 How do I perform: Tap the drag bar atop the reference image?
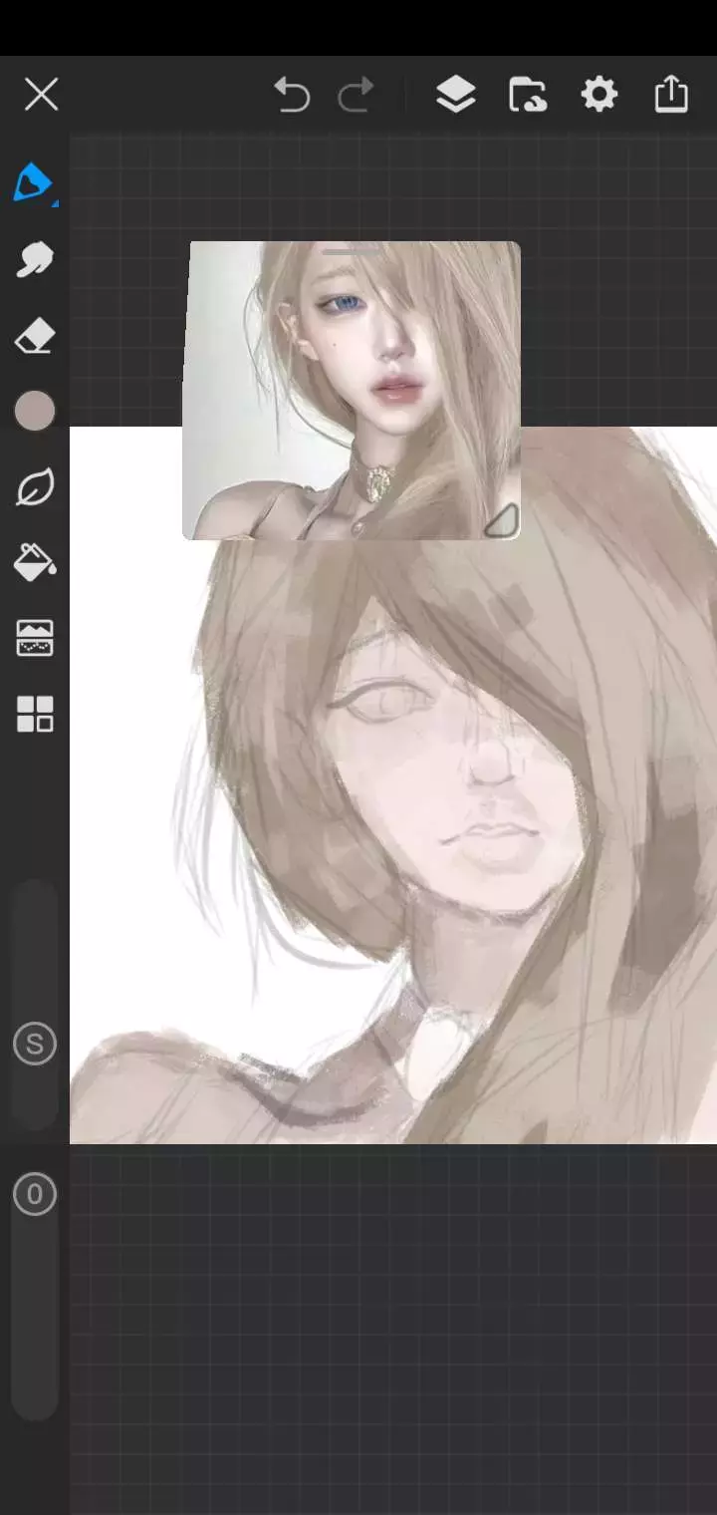tap(350, 250)
